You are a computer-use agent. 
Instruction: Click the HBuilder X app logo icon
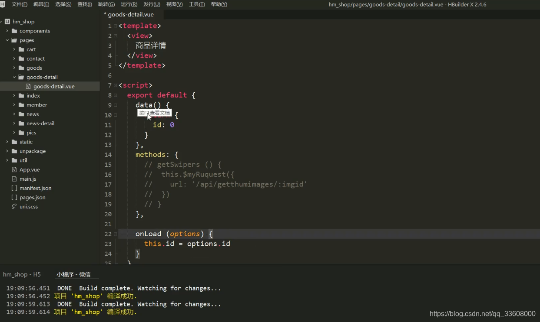tap(3, 4)
